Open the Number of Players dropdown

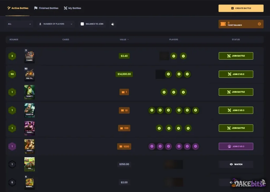(56, 24)
